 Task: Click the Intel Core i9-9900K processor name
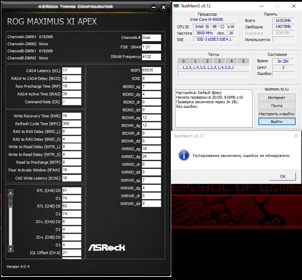pos(207,19)
